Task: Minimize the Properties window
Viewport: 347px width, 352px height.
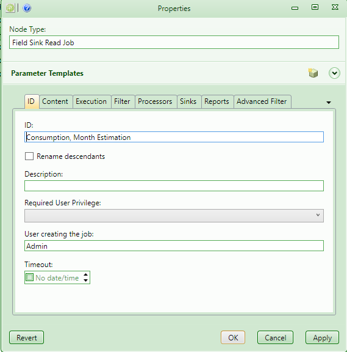Action: 295,8
